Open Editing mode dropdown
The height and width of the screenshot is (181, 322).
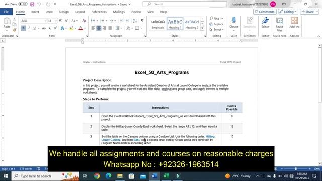click(288, 12)
